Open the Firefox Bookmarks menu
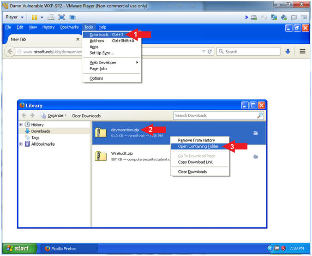 (69, 27)
